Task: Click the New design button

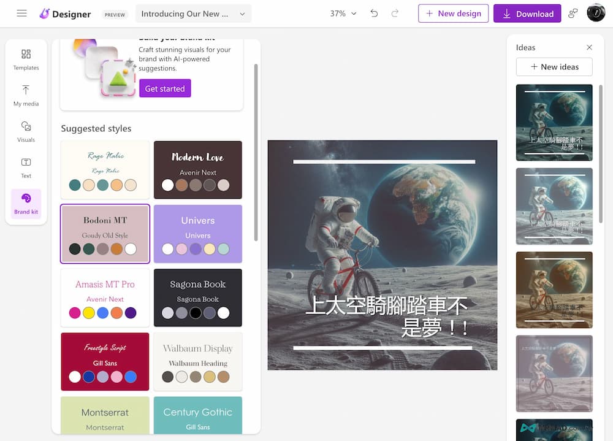Action: 453,13
